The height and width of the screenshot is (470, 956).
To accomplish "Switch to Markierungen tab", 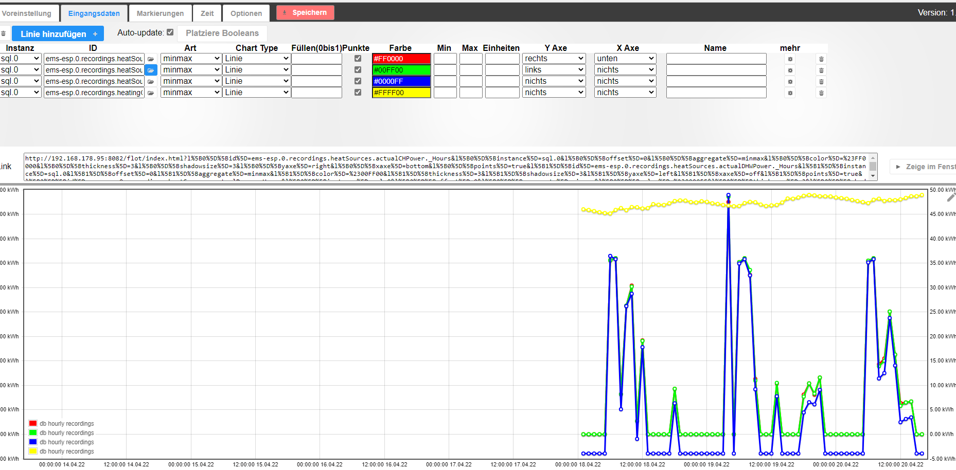I will [160, 13].
